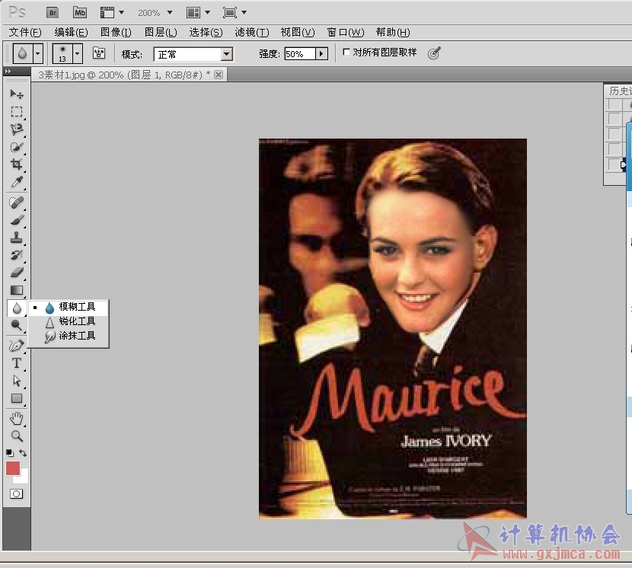Viewport: 632px width, 568px height.
Task: Select the Eyedropper tool
Action: click(x=17, y=182)
